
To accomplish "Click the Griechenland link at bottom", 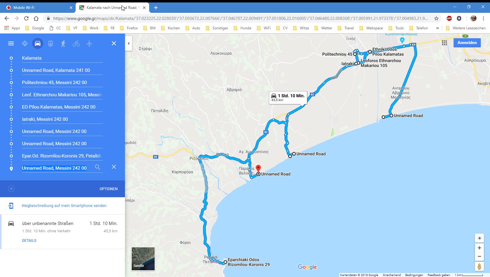I will point(392,275).
